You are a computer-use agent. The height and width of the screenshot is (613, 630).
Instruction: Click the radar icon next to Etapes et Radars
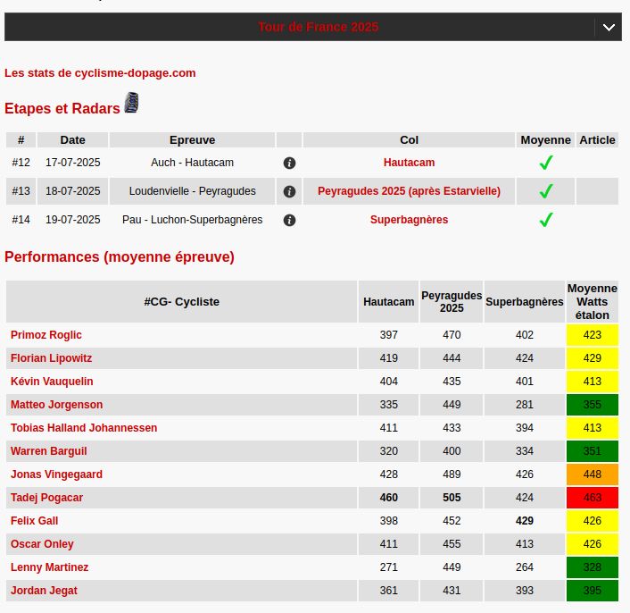tap(131, 103)
